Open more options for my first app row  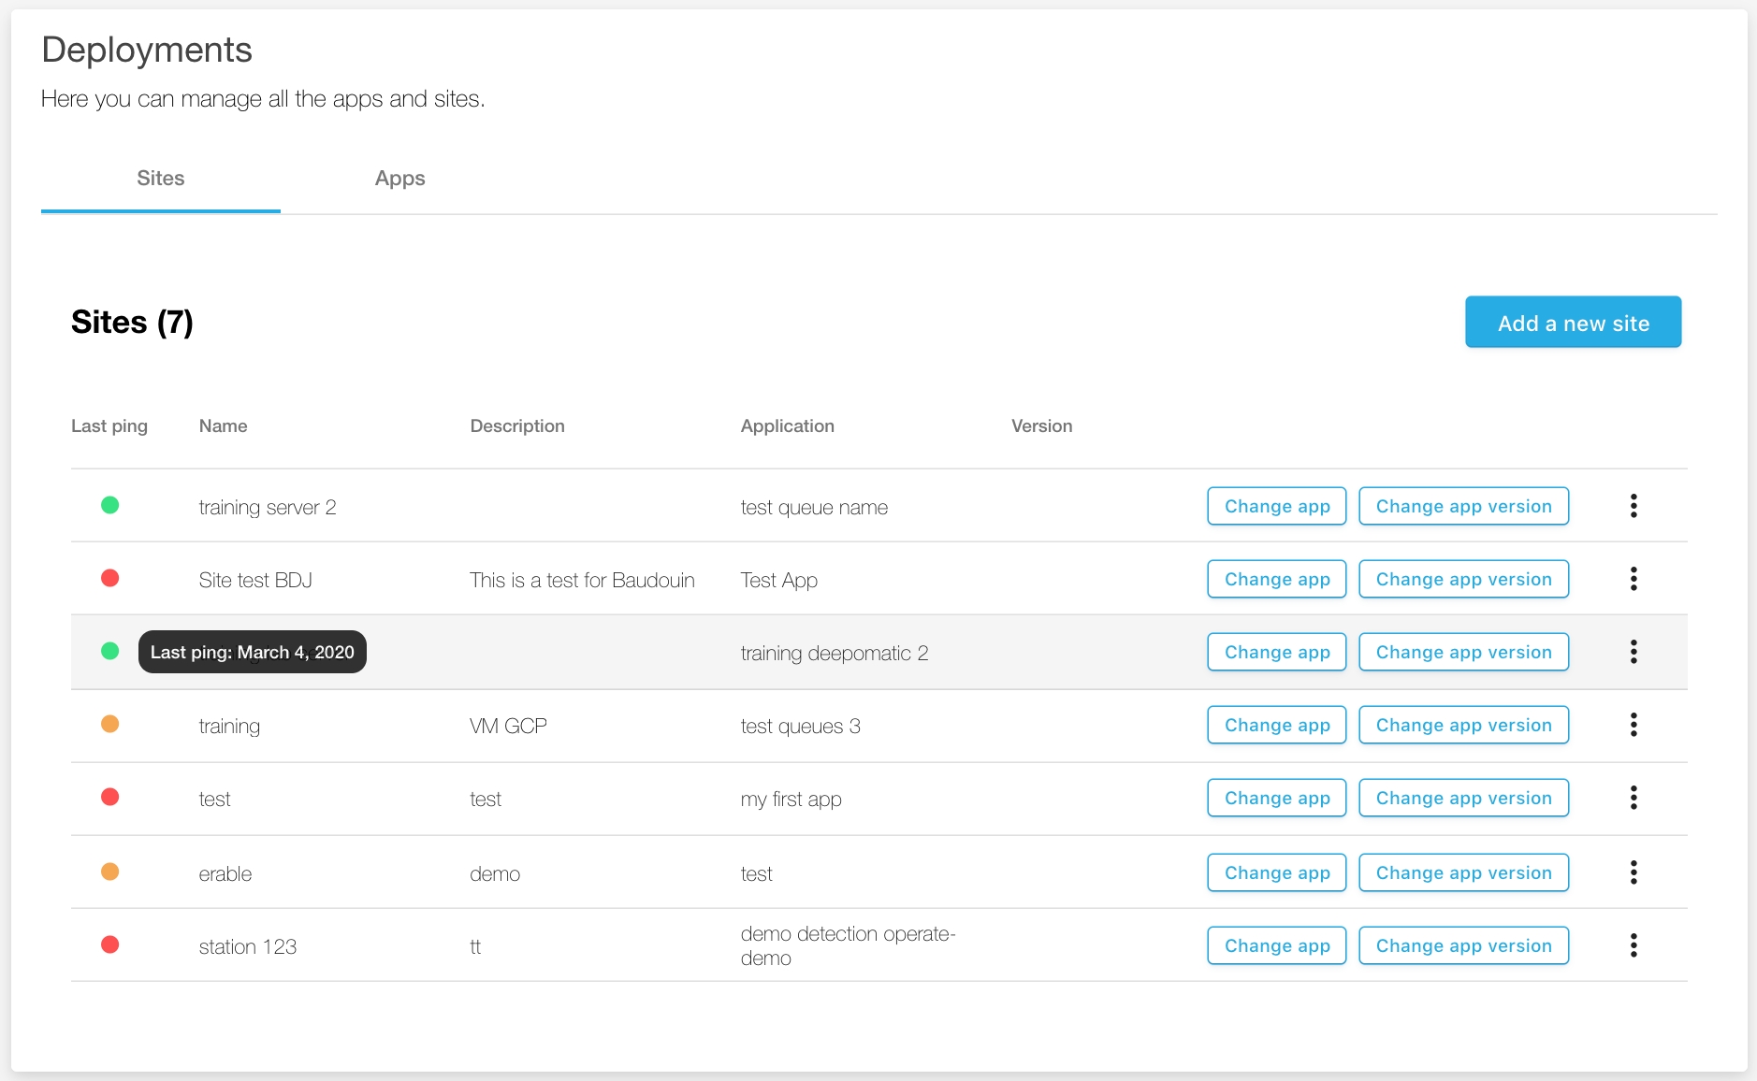tap(1634, 798)
